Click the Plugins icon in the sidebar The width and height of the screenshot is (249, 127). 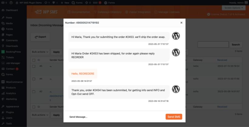pos(3,112)
